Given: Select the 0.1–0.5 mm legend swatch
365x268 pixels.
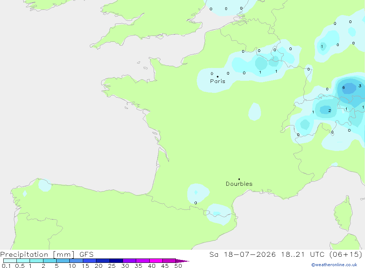Looking at the screenshot, I should tap(10, 261).
